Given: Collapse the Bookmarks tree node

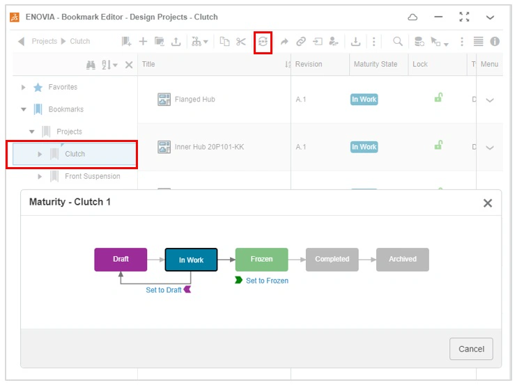Looking at the screenshot, I should click(x=24, y=109).
